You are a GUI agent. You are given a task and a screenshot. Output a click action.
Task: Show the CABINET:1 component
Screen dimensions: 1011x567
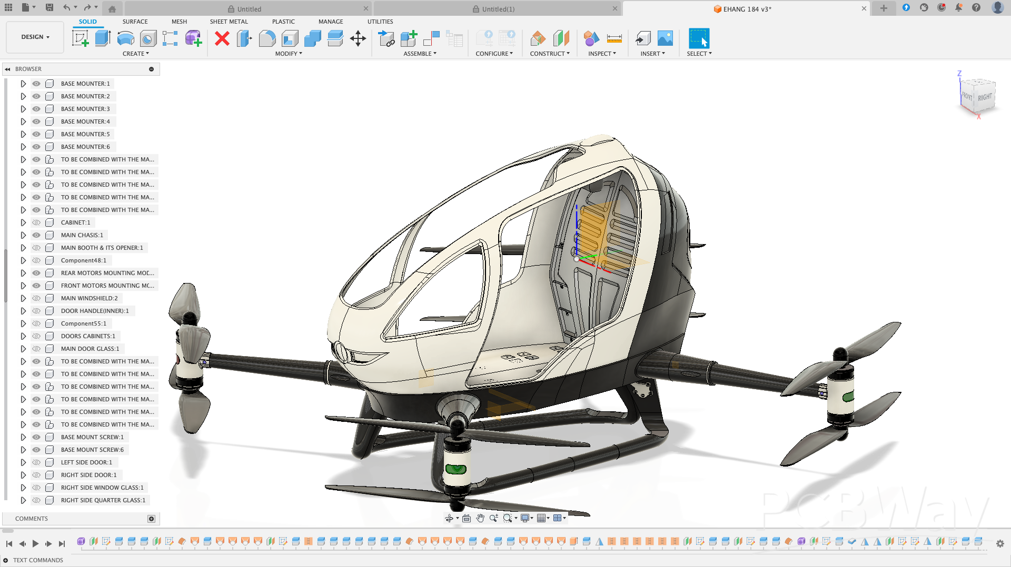coord(36,222)
